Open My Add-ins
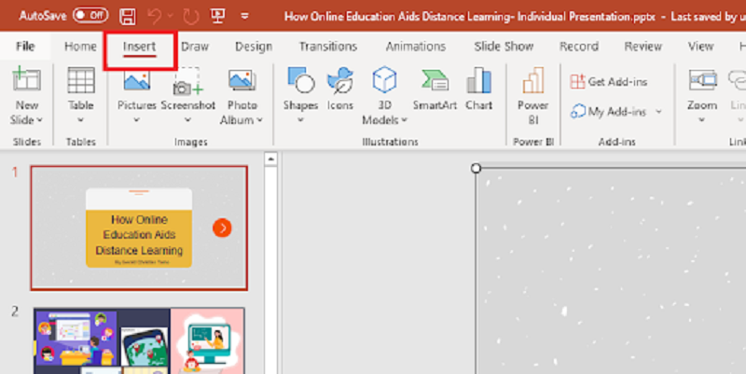This screenshot has width=746, height=374. point(609,112)
